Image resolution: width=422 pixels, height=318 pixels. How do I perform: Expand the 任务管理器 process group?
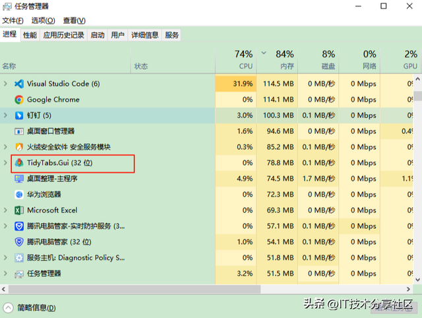[x=5, y=274]
